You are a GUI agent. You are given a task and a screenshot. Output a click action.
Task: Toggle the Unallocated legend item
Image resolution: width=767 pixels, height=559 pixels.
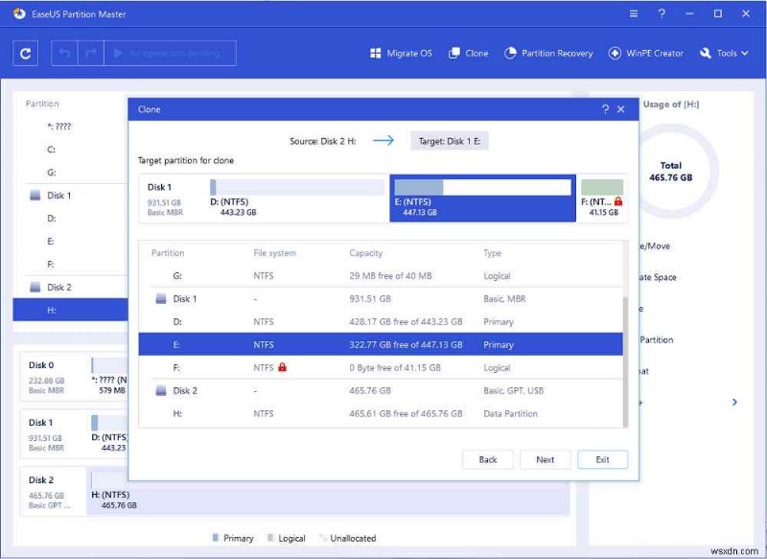(x=323, y=538)
